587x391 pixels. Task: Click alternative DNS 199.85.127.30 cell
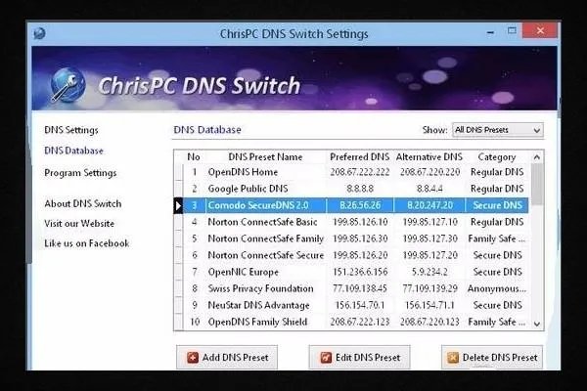click(430, 239)
